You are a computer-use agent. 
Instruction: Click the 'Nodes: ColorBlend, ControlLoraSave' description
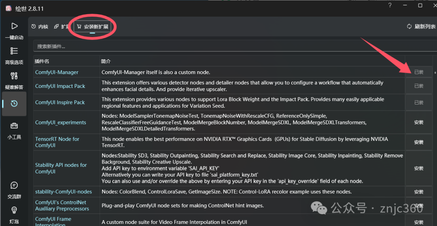point(227,192)
